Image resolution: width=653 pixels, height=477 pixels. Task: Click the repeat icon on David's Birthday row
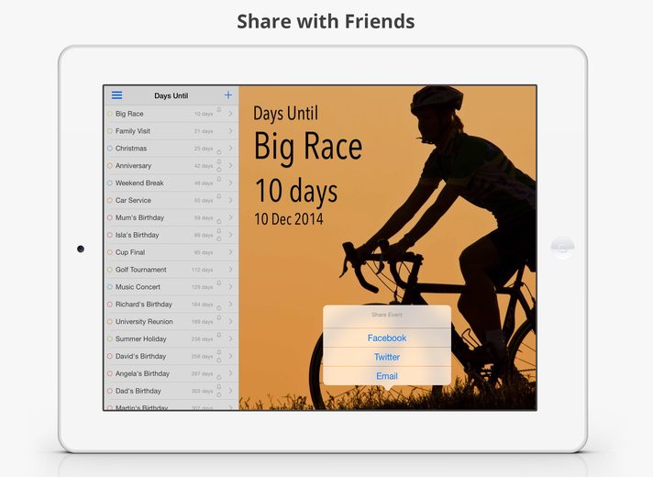point(219,361)
